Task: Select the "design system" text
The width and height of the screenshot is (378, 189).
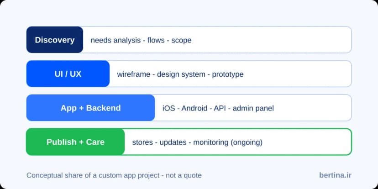Action: (x=181, y=74)
